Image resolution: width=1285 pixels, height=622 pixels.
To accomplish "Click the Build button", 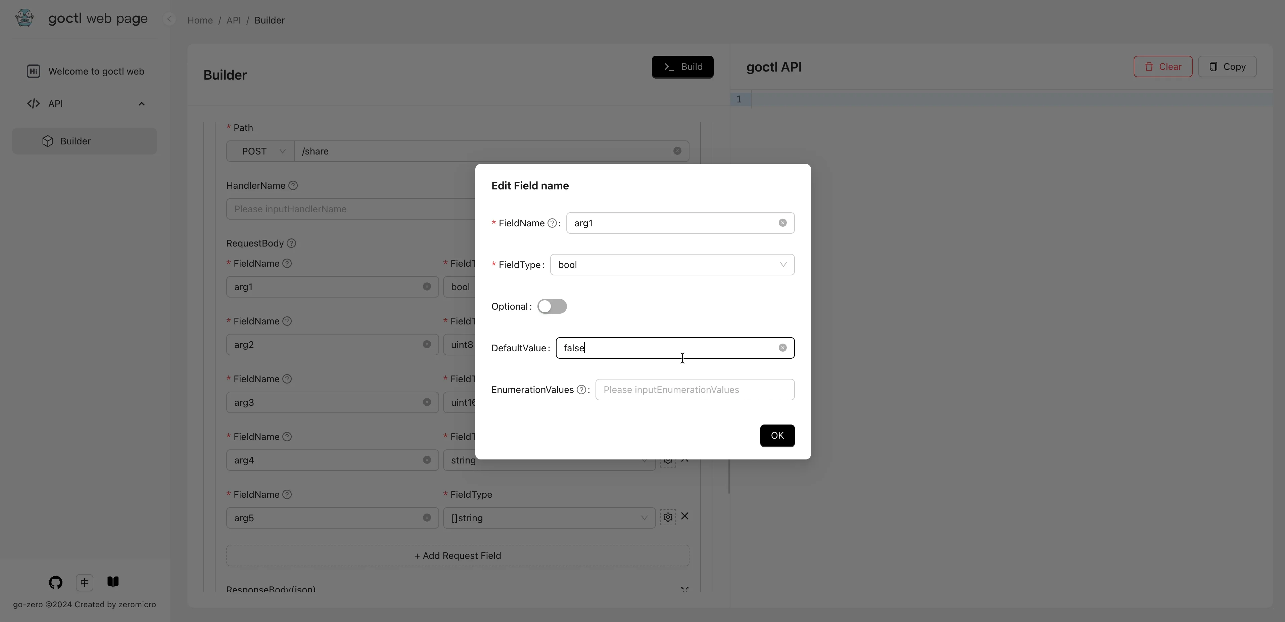I will click(682, 67).
